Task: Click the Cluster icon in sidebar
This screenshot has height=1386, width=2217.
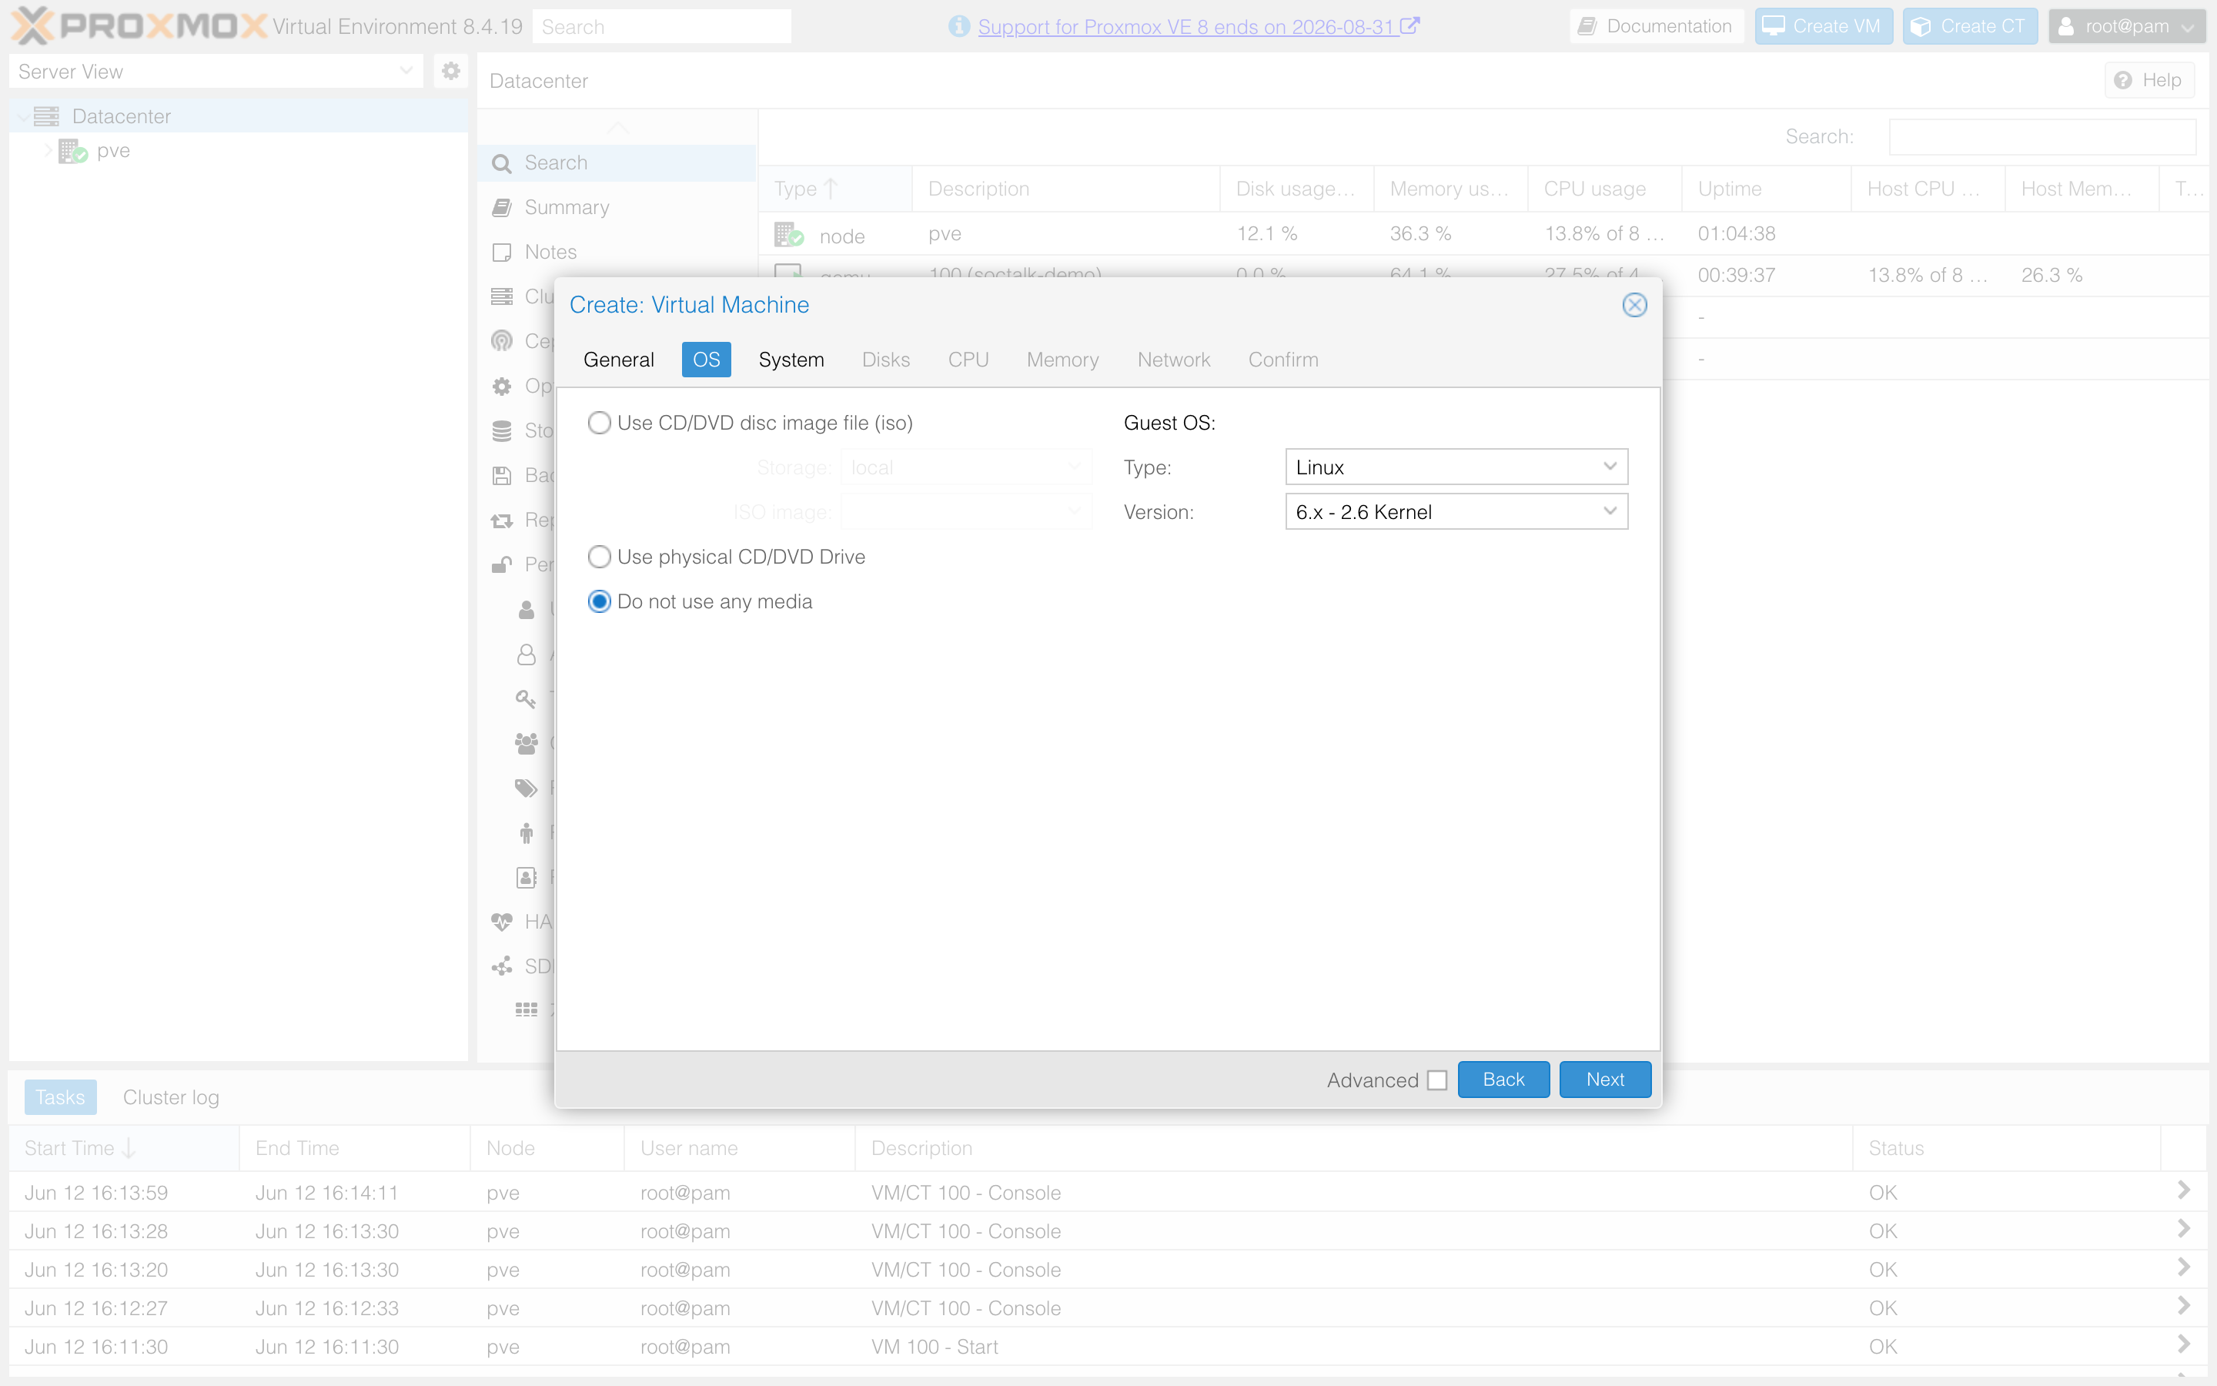Action: pyautogui.click(x=501, y=296)
